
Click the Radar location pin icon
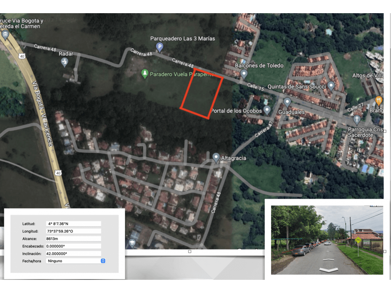[64, 62]
